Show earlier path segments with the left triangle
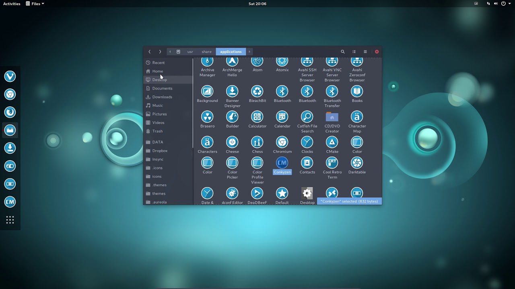 tap(170, 52)
